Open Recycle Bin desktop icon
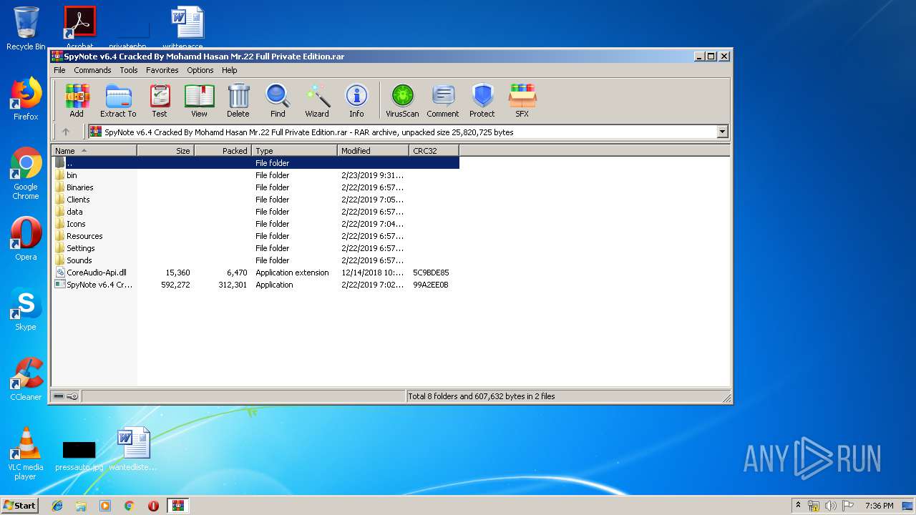Screen dimensions: 916x515 click(26, 29)
